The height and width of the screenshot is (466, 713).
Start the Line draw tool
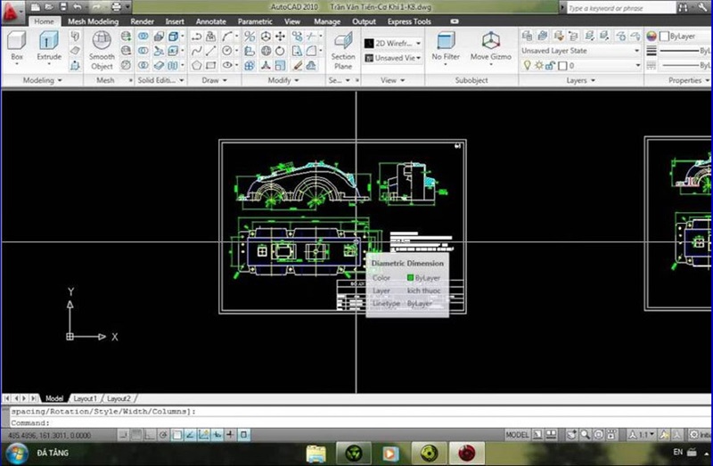(210, 51)
